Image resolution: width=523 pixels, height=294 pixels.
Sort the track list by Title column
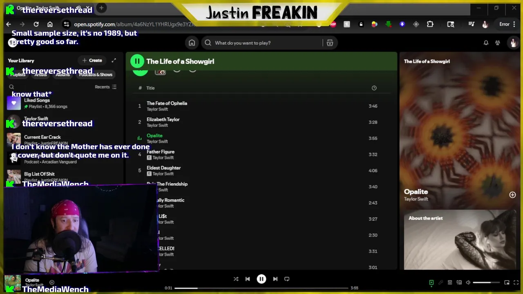pyautogui.click(x=150, y=88)
